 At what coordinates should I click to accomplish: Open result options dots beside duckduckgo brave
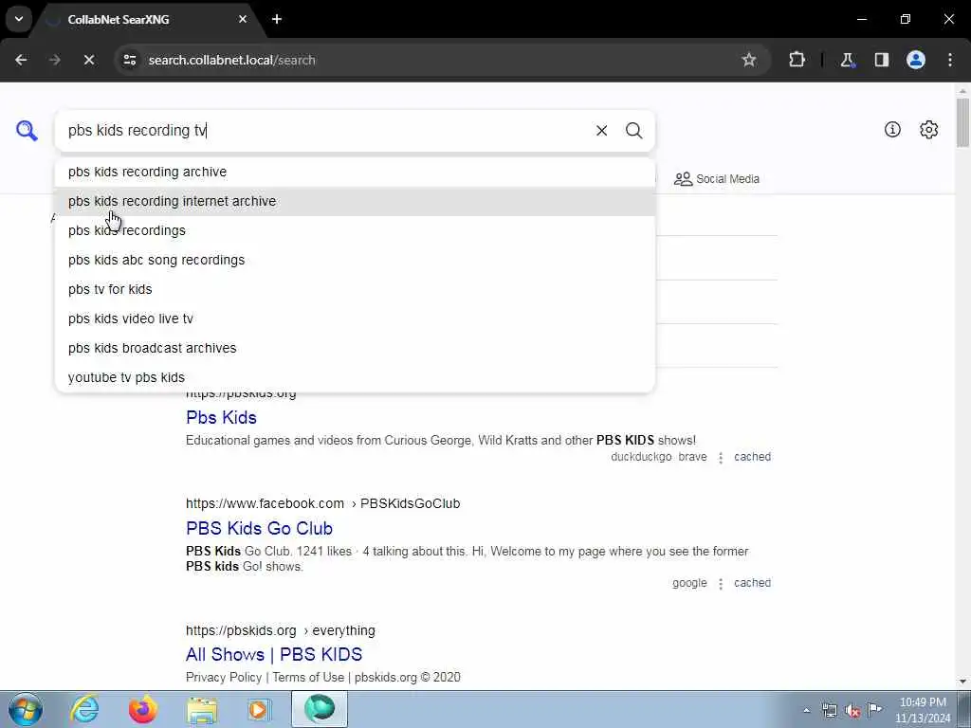[x=721, y=458]
